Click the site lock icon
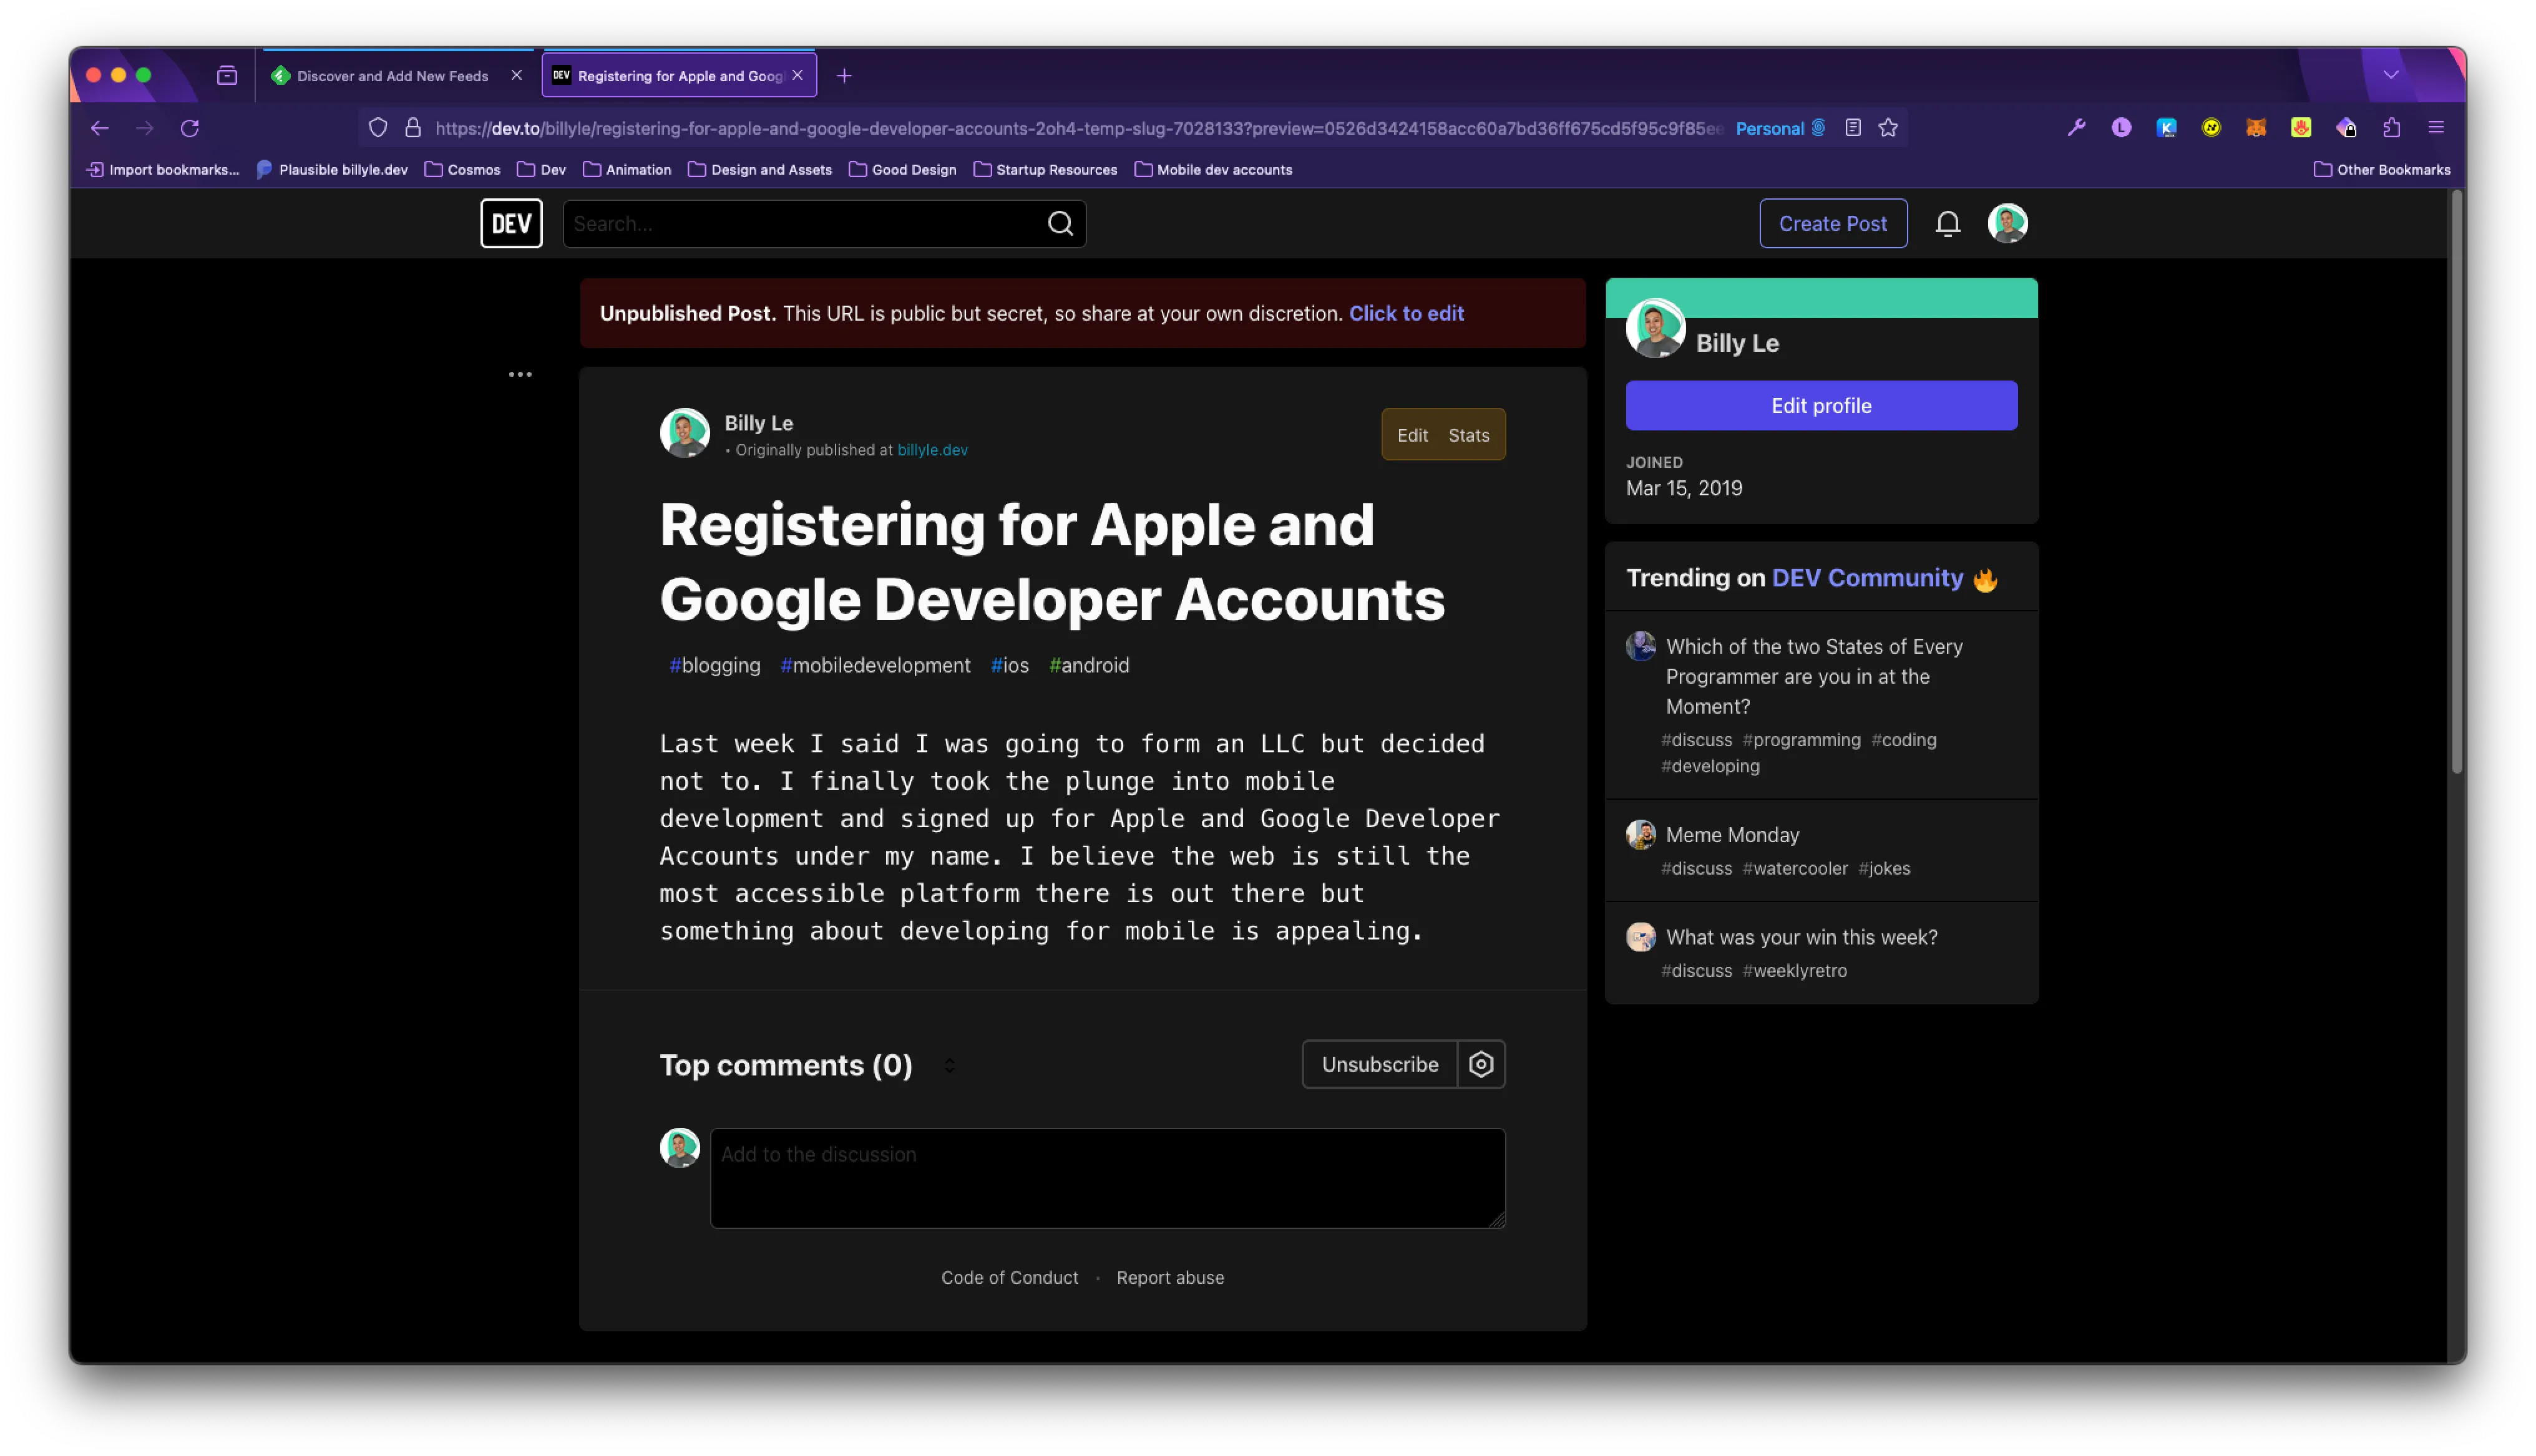 413,128
